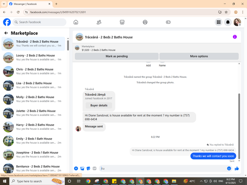Viewport: 247px width, 185px height.
Task: Open the Friends icon in top navigation
Action: click(x=99, y=22)
